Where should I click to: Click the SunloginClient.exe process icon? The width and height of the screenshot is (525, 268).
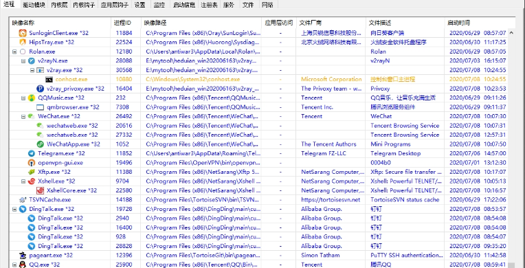click(23, 33)
